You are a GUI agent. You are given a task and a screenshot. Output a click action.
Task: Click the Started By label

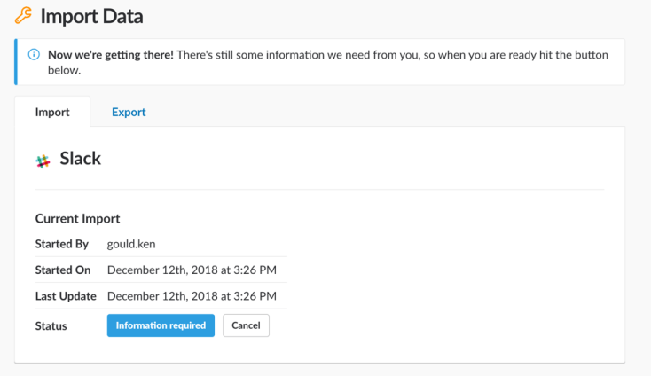(x=61, y=244)
